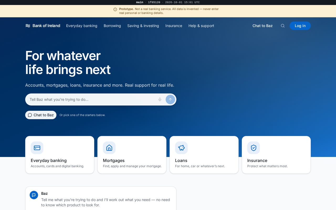The height and width of the screenshot is (210, 336).
Task: Click the '2026-10-01 15:01 UTC' timestamp
Action: tap(182, 2)
